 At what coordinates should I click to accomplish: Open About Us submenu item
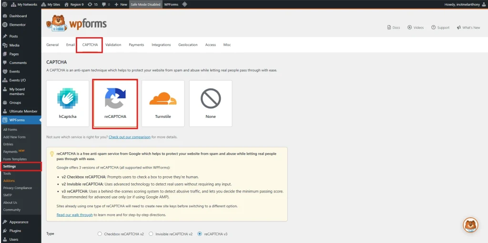click(10, 202)
